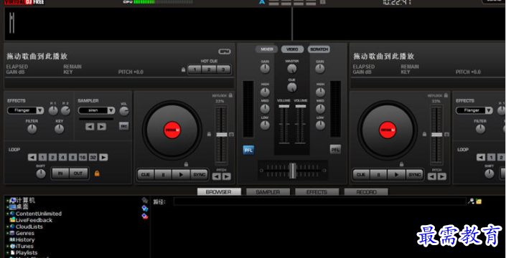Nudge right deck pitch down arrow
The image size is (506, 258).
click(x=432, y=176)
